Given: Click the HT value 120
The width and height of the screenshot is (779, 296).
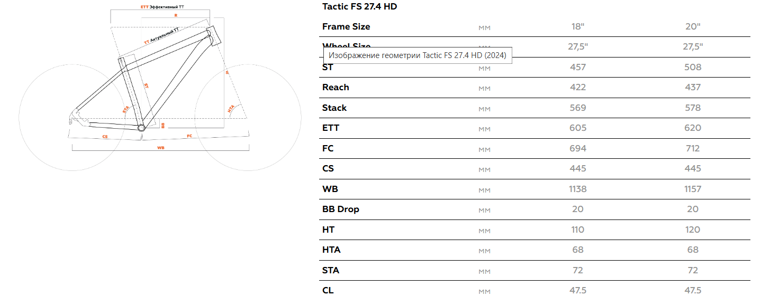Looking at the screenshot, I should point(693,230).
